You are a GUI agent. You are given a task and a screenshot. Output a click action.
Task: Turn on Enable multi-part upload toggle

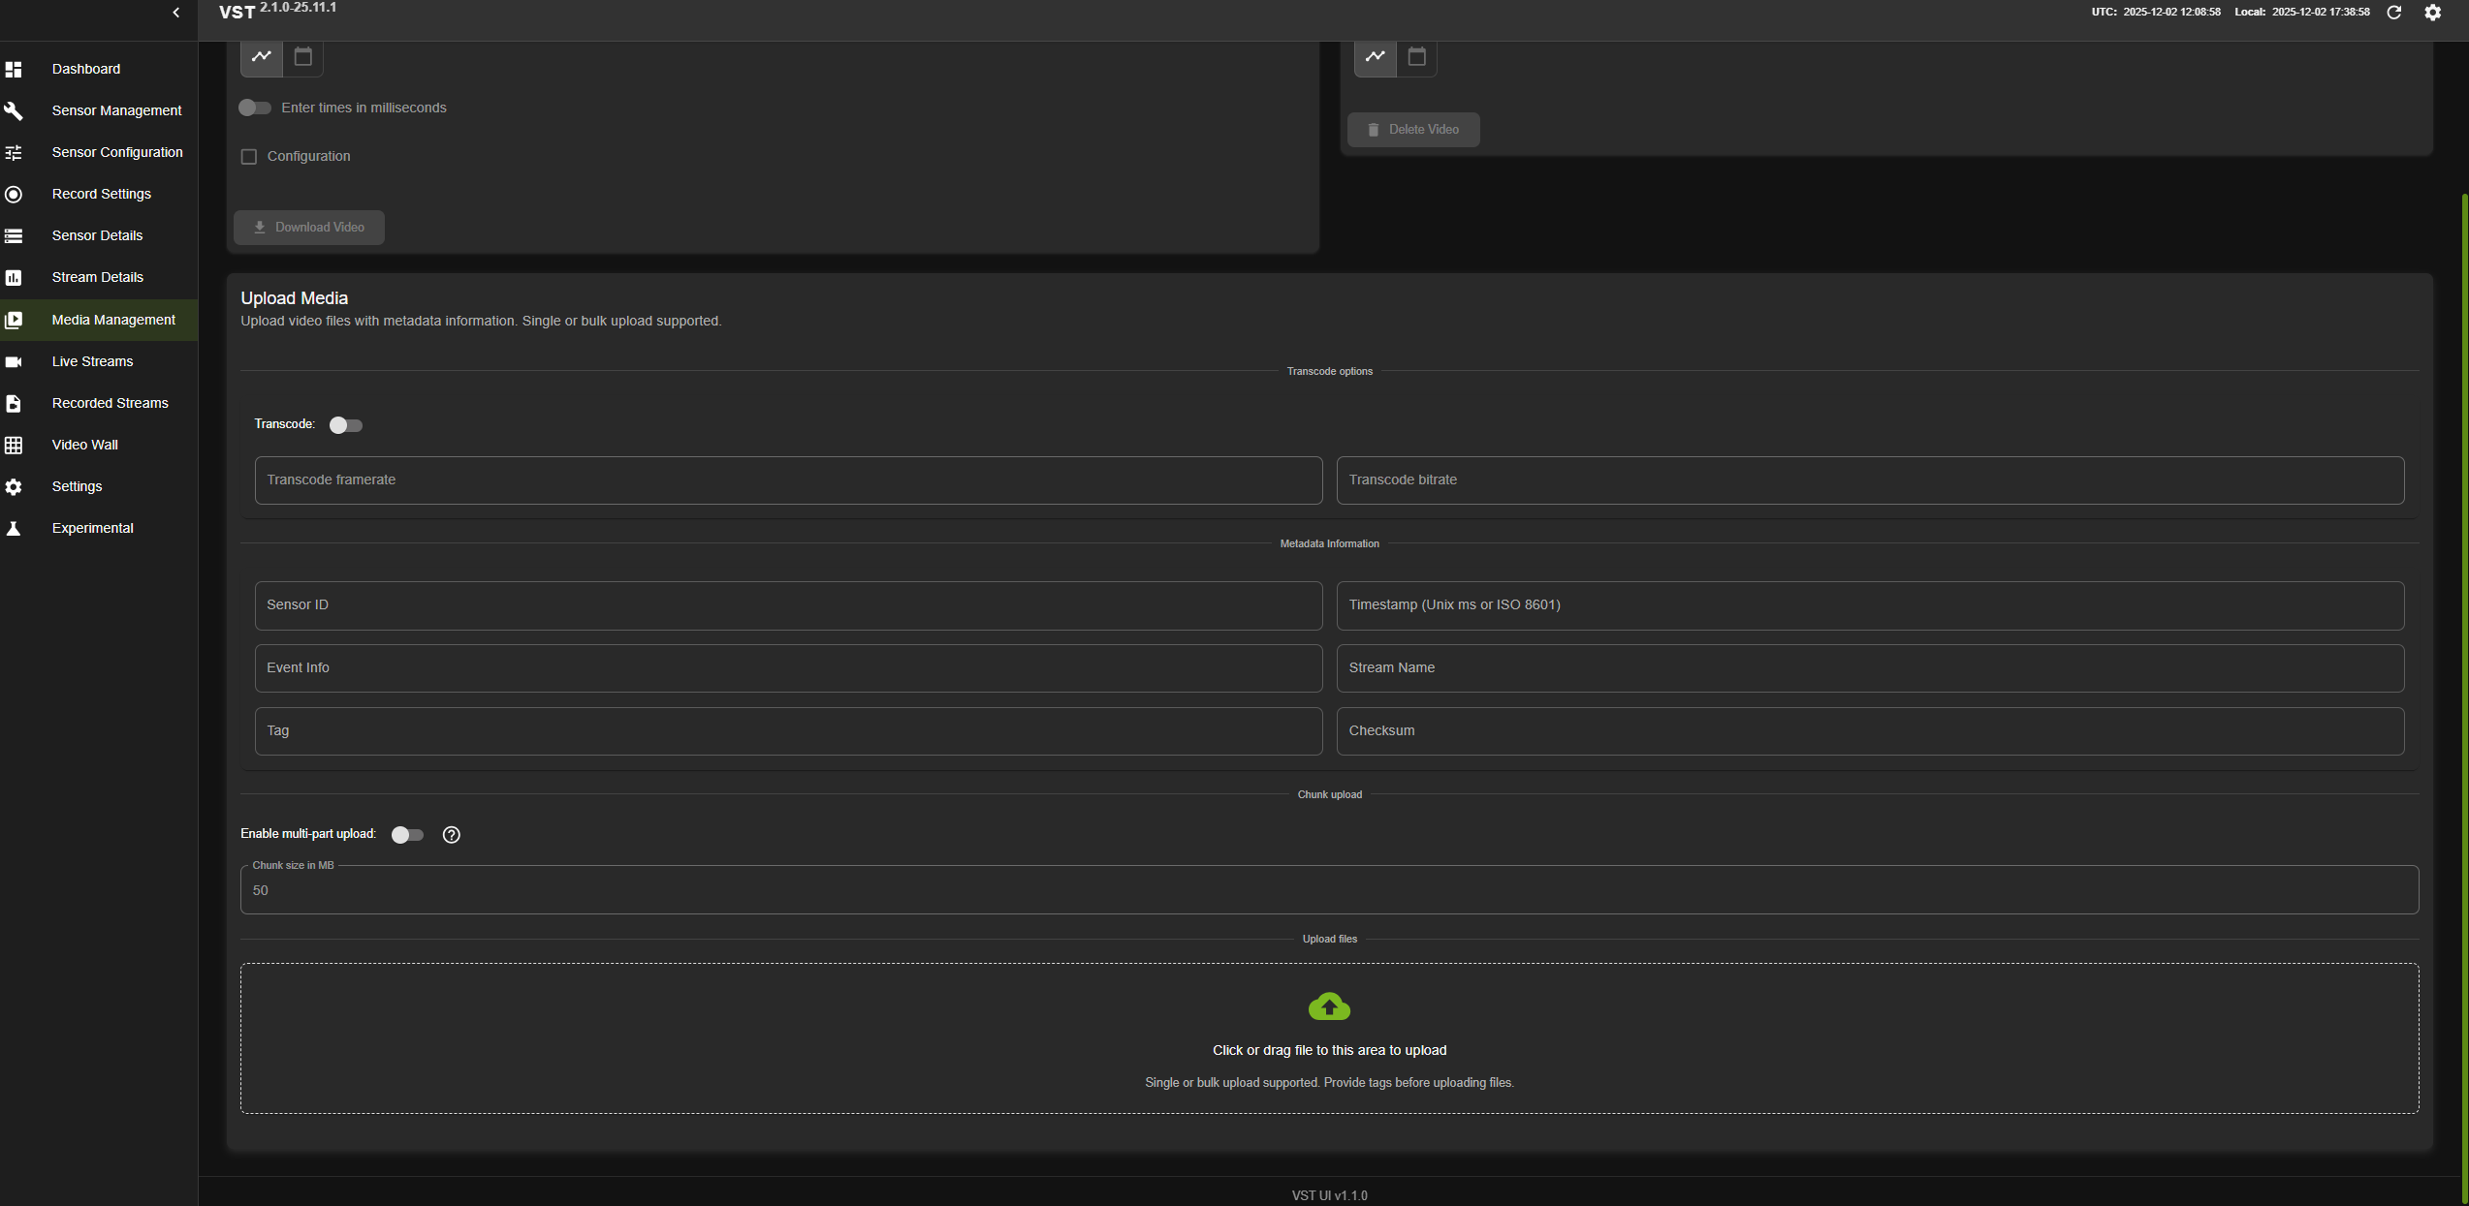coord(407,835)
